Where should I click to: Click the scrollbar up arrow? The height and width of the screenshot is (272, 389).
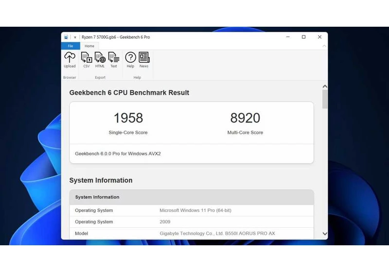(325, 86)
